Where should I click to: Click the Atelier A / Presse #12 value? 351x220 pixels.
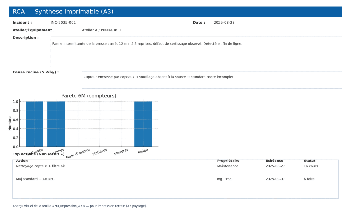pos(101,30)
